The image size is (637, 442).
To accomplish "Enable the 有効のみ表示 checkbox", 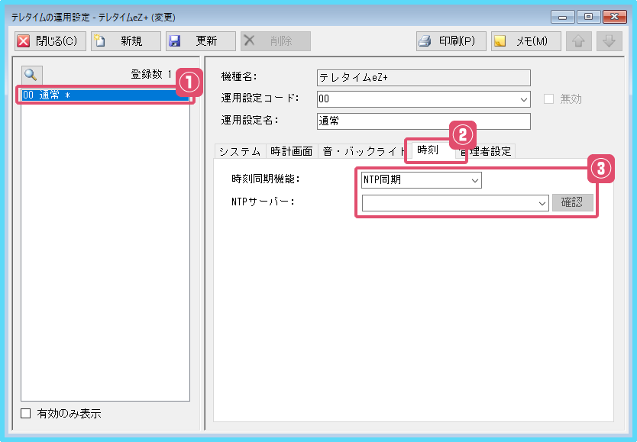I will click(x=26, y=414).
